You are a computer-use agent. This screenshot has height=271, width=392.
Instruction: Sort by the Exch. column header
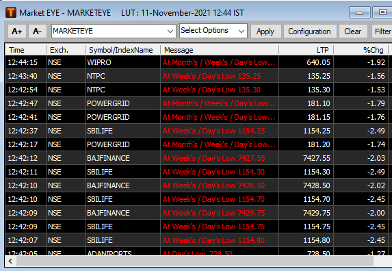point(66,50)
